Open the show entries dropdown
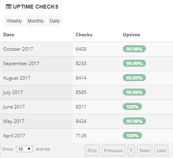The height and width of the screenshot is (158, 173). pos(24,149)
